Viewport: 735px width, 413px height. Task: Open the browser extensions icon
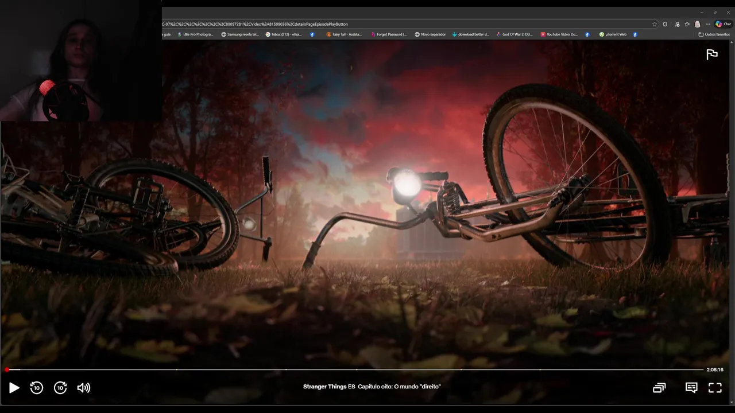click(665, 24)
